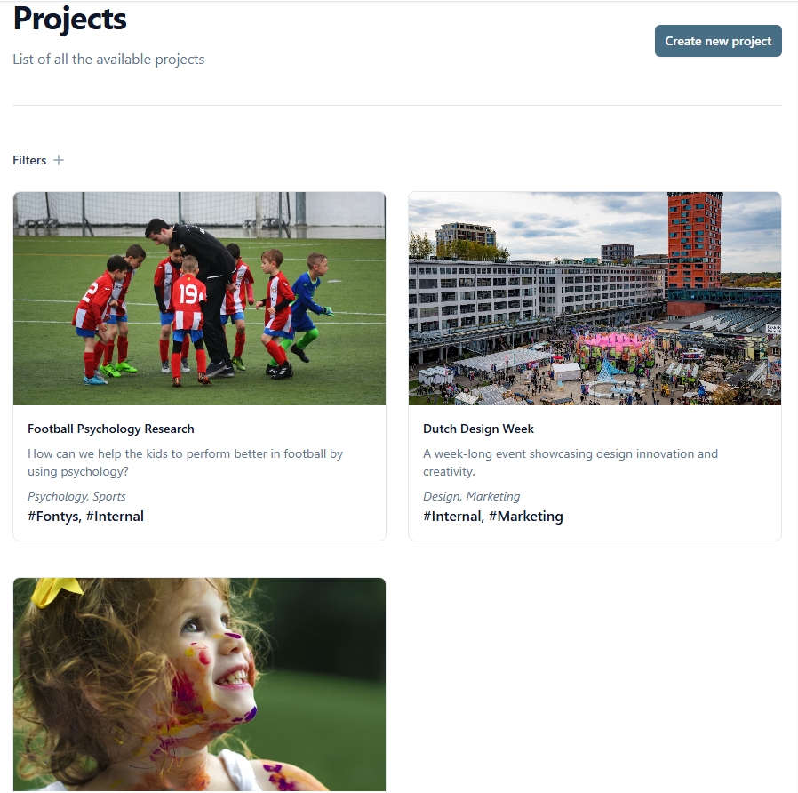Click the football project description text
The height and width of the screenshot is (793, 798).
185,462
